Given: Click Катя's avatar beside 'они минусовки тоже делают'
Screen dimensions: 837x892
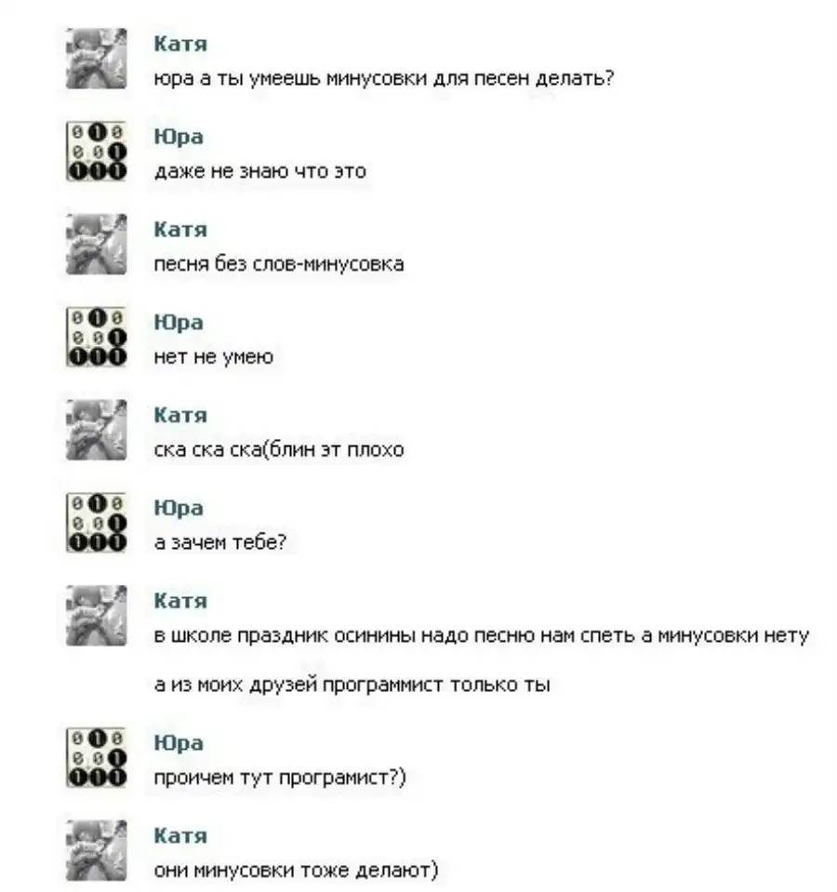Looking at the screenshot, I should [x=96, y=850].
